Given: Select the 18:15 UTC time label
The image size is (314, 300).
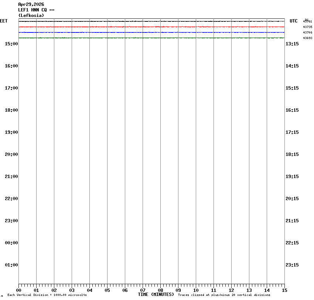Looking at the screenshot, I should click(x=292, y=154).
